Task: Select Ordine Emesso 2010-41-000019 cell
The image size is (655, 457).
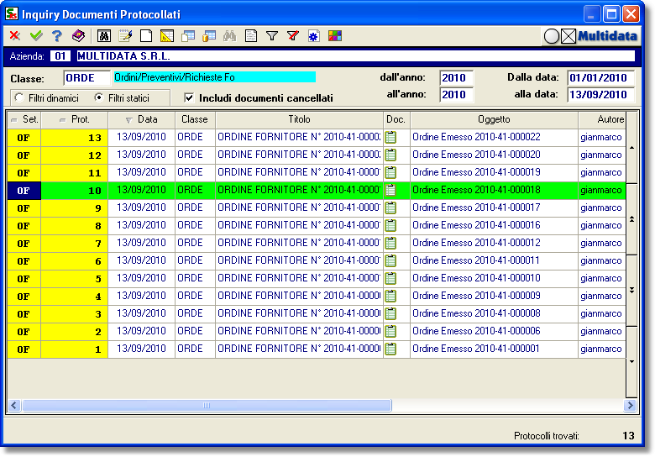Action: point(494,172)
